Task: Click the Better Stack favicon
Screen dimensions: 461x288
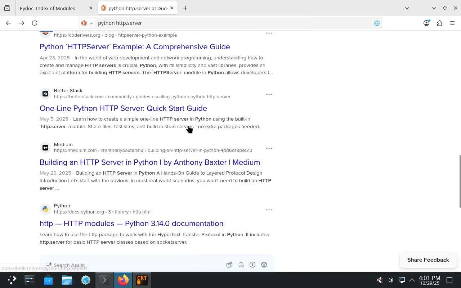Action: (x=45, y=94)
